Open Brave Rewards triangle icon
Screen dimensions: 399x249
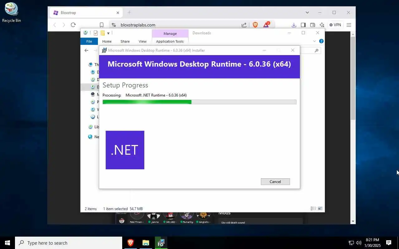pos(266,25)
